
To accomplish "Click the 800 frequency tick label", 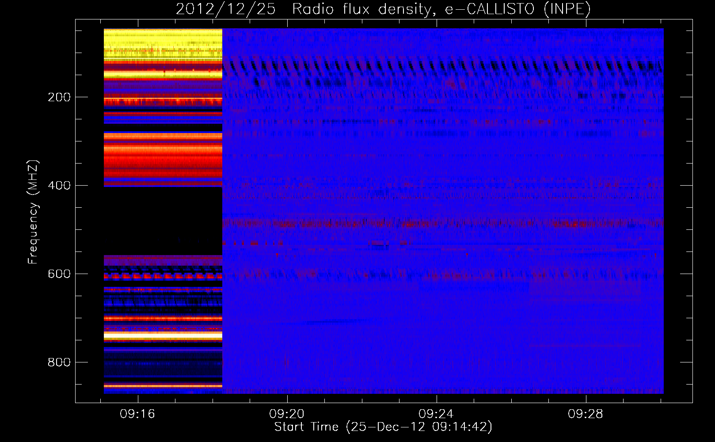I will 59,362.
